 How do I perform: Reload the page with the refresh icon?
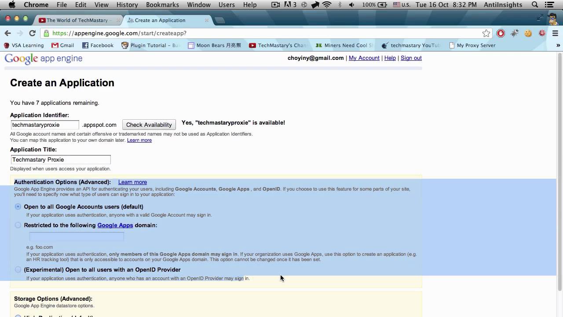tap(32, 33)
